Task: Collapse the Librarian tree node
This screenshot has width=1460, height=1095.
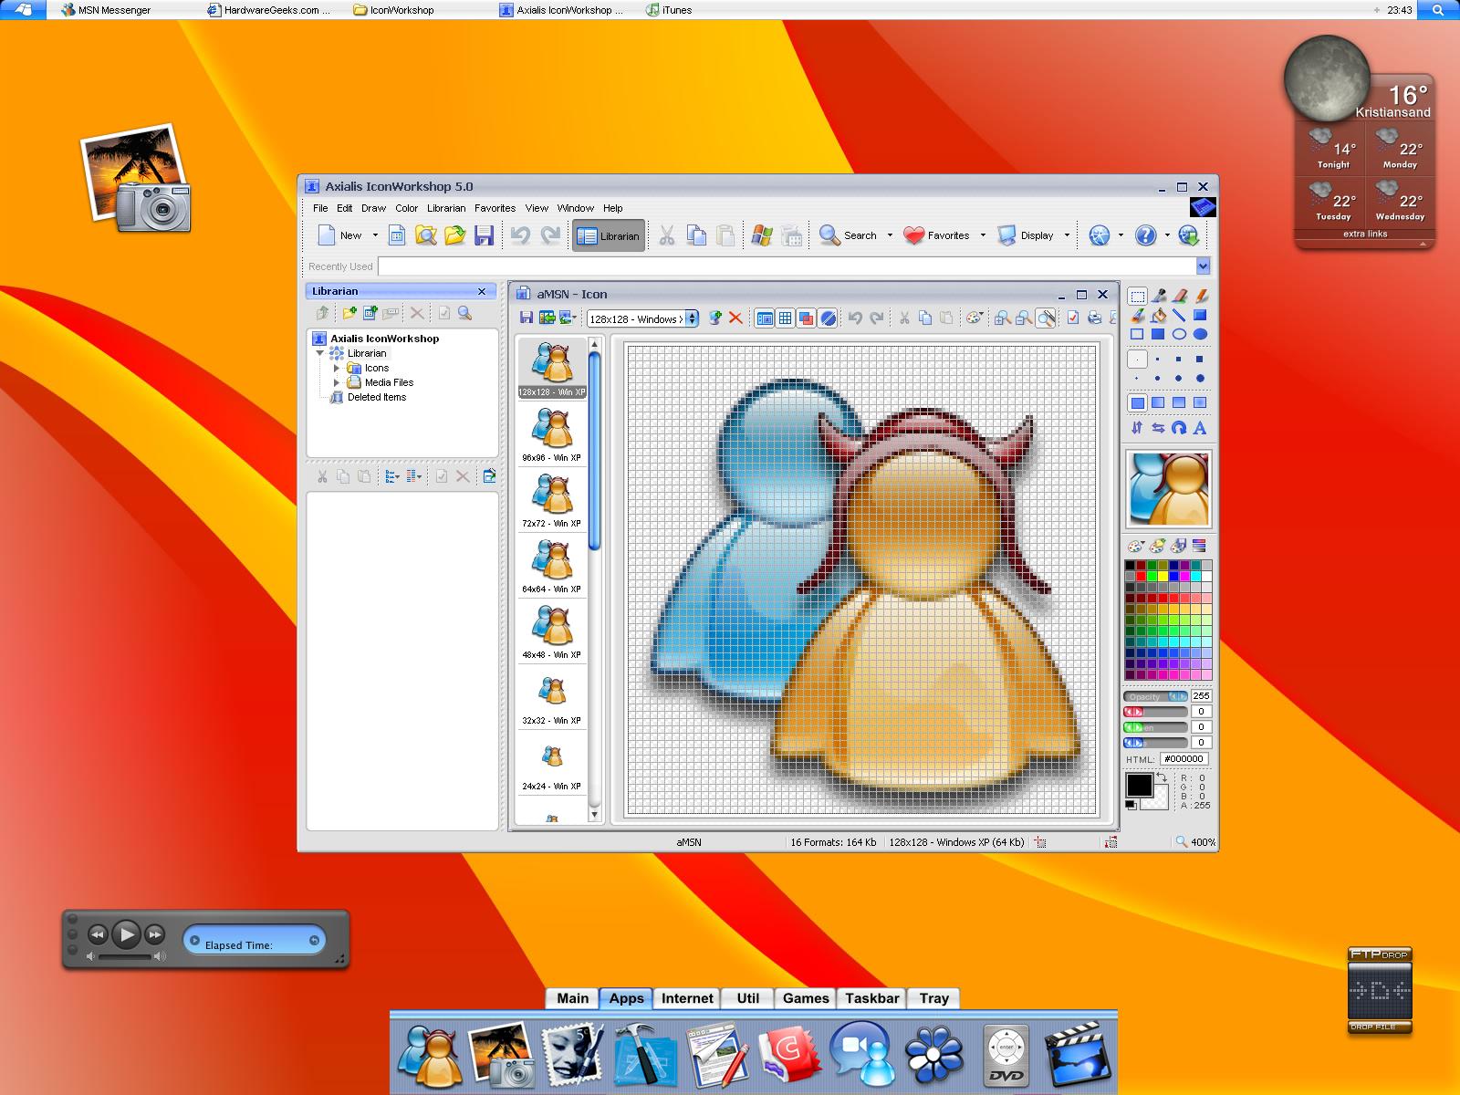Action: coord(320,353)
